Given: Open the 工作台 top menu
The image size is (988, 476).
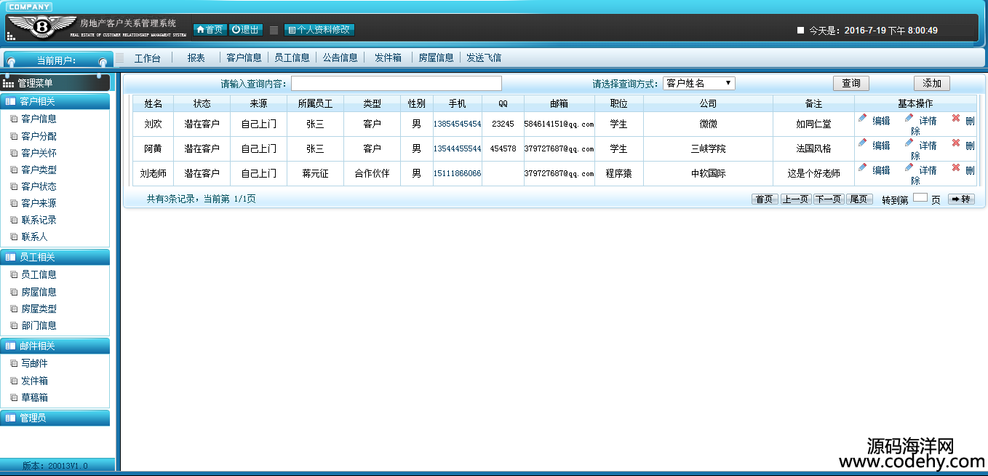Looking at the screenshot, I should [148, 58].
